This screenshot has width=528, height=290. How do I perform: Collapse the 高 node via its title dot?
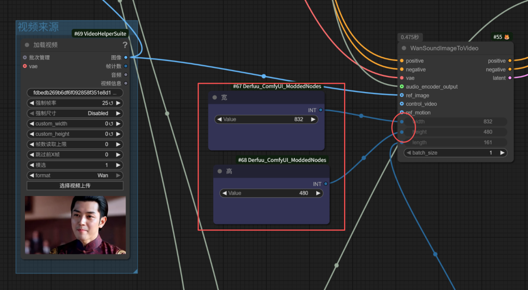(220, 171)
